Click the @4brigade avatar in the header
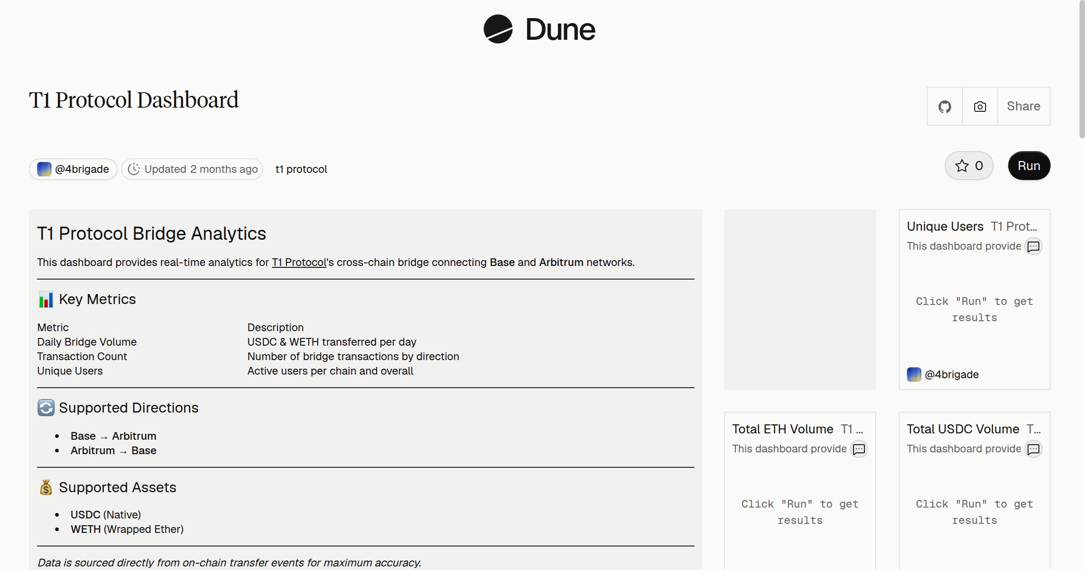 point(44,169)
